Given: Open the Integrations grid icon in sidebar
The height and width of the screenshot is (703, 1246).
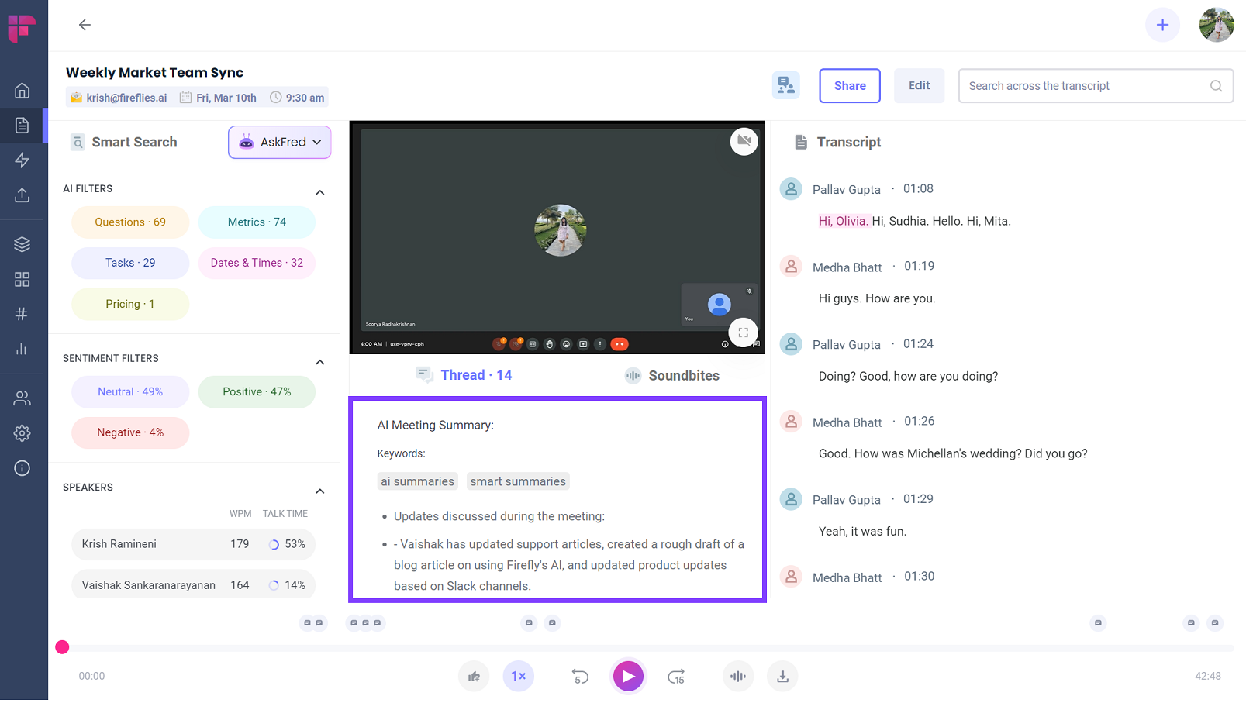Looking at the screenshot, I should (x=22, y=279).
